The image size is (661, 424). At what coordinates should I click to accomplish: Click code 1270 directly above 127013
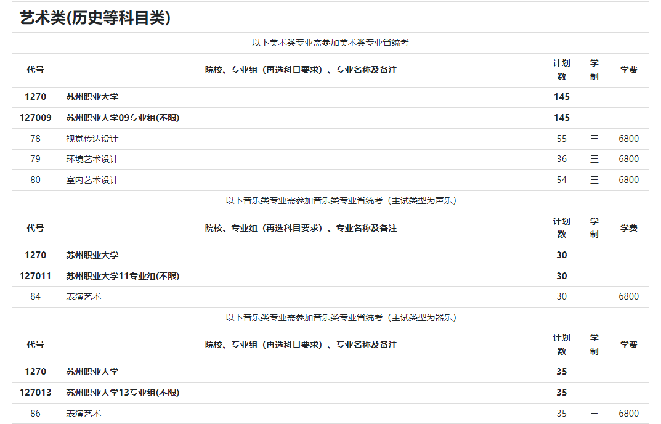[x=35, y=372]
